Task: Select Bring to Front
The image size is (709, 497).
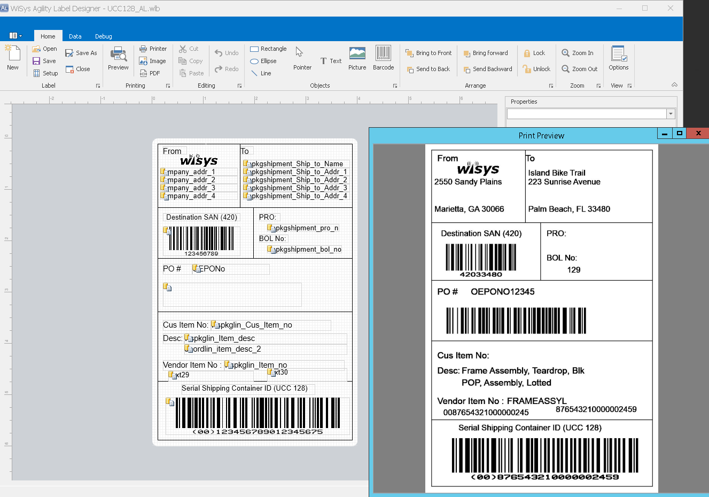Action: pyautogui.click(x=428, y=53)
